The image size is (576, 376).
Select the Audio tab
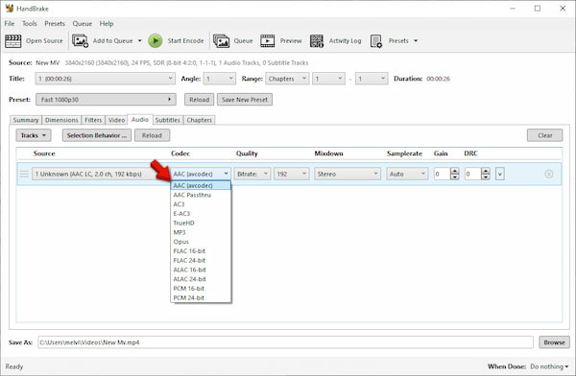[140, 119]
